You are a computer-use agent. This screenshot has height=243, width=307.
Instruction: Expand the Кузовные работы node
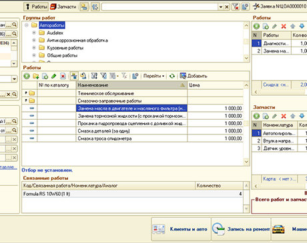click(x=34, y=48)
